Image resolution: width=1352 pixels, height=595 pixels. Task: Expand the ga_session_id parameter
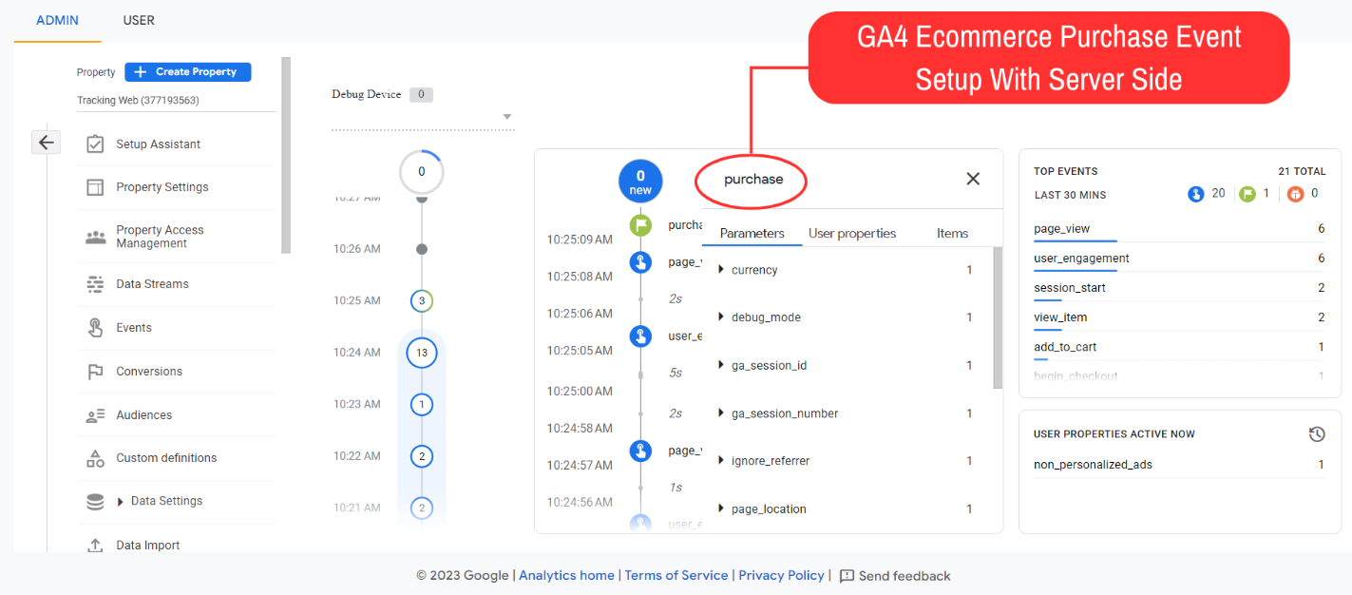pyautogui.click(x=721, y=366)
